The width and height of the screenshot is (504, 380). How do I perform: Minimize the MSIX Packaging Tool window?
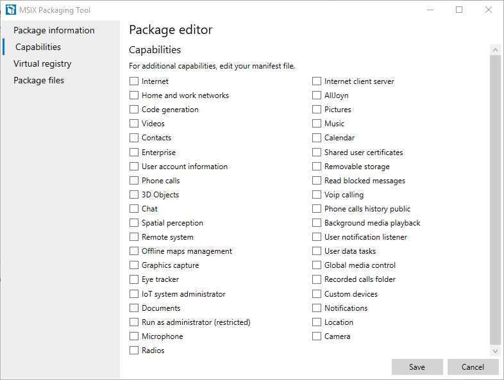430,10
